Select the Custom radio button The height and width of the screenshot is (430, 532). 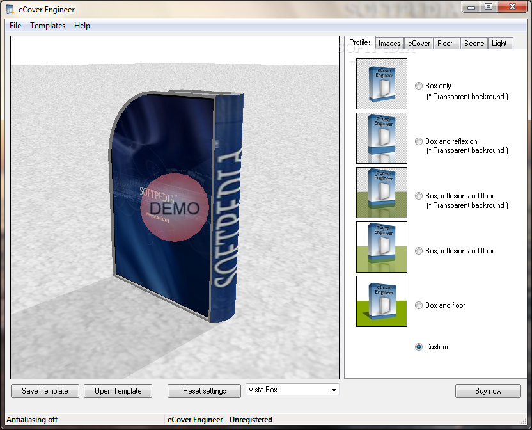coord(419,347)
